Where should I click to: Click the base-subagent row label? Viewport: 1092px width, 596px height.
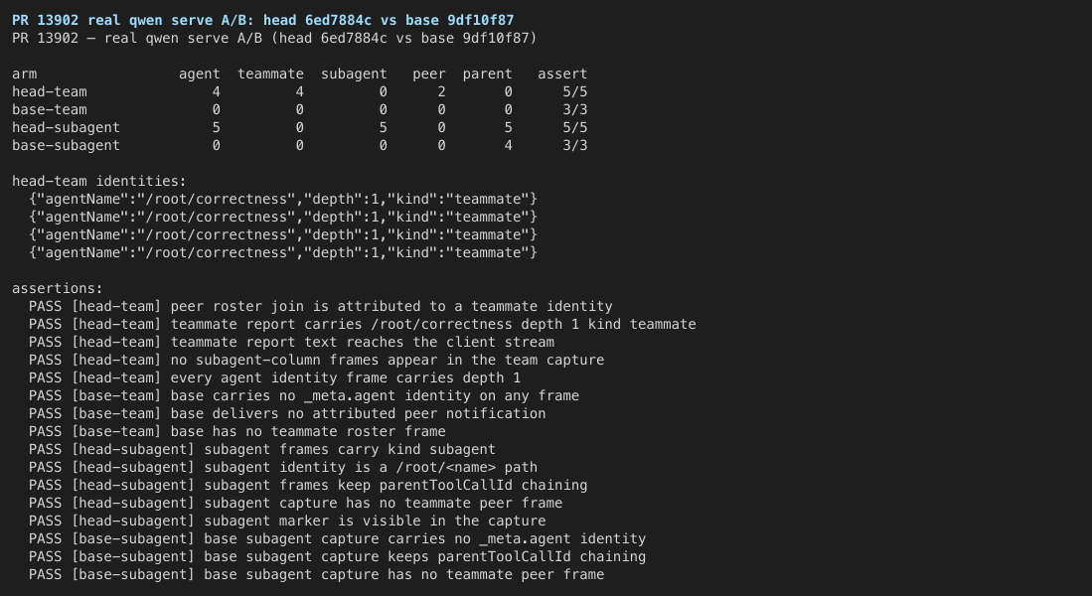click(67, 145)
